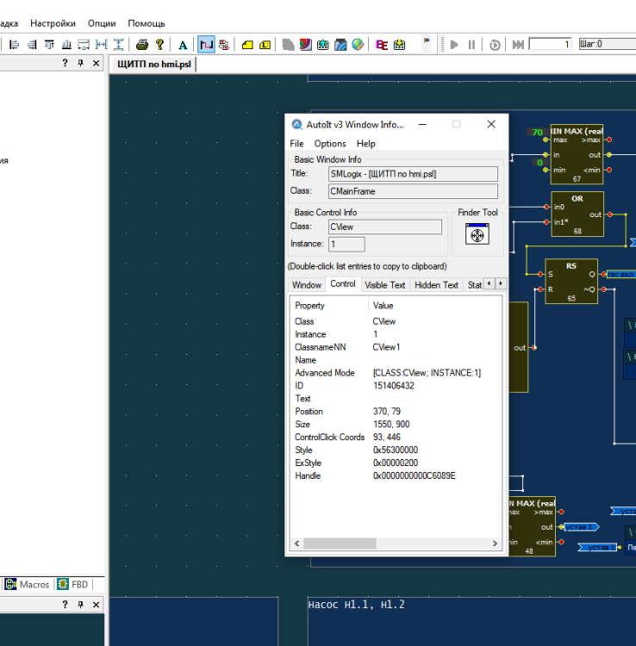Click the align left edges toolbar icon
Image resolution: width=636 pixels, height=646 pixels.
pyautogui.click(x=14, y=45)
